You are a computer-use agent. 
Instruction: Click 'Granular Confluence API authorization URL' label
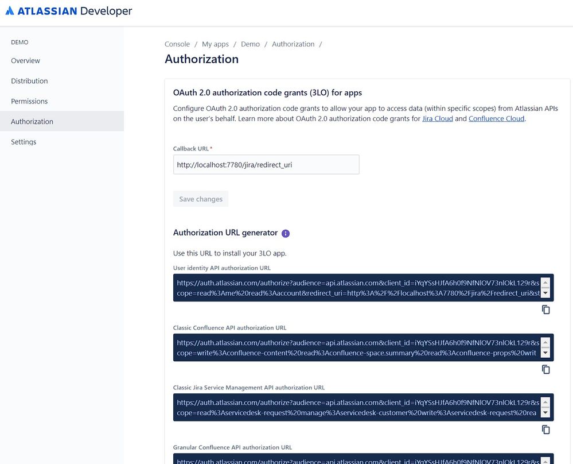tap(232, 447)
